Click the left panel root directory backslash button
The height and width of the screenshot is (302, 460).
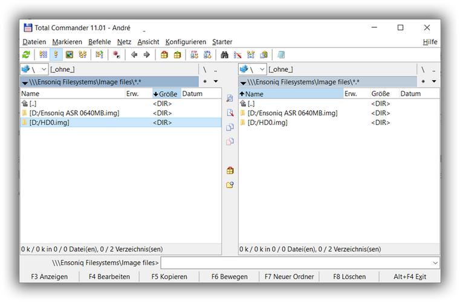[x=205, y=70]
